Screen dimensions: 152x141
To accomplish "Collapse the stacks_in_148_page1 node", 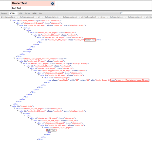I will pos(18,111).
